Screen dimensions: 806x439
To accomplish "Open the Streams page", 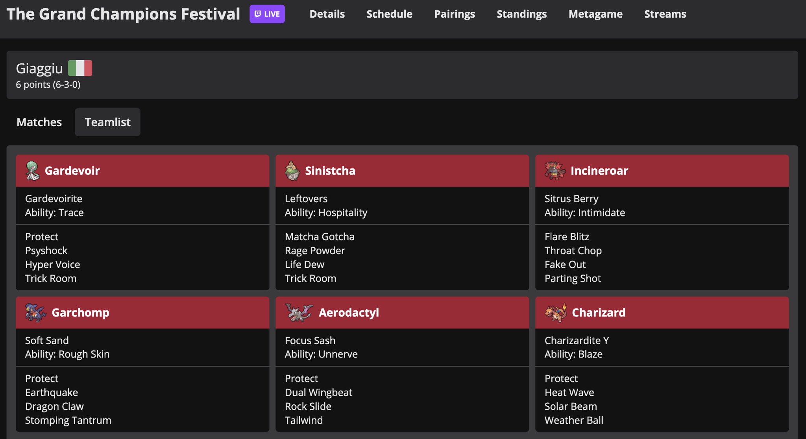I will 665,14.
